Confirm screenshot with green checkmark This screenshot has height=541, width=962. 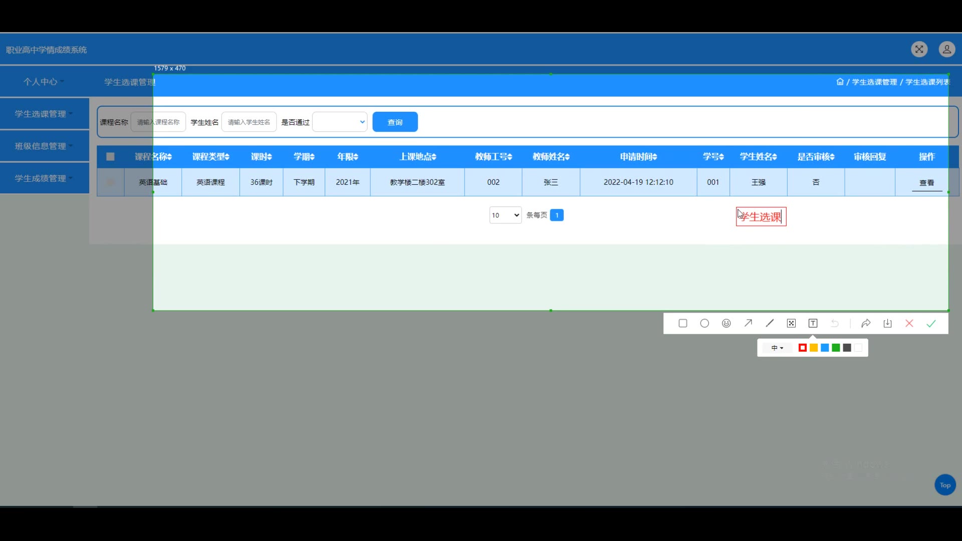tap(931, 324)
